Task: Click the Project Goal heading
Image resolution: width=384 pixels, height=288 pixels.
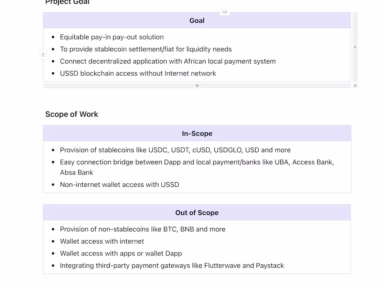Action: tap(67, 2)
